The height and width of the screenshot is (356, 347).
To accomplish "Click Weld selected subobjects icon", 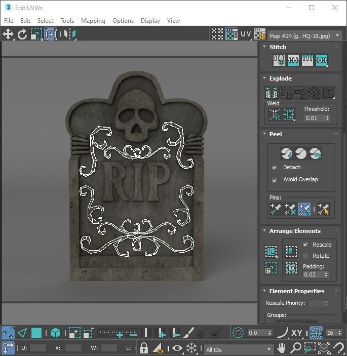I will click(x=289, y=114).
